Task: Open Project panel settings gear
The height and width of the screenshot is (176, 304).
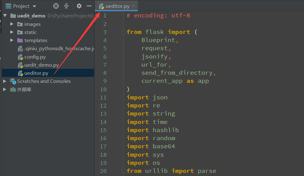Action: coord(79,6)
